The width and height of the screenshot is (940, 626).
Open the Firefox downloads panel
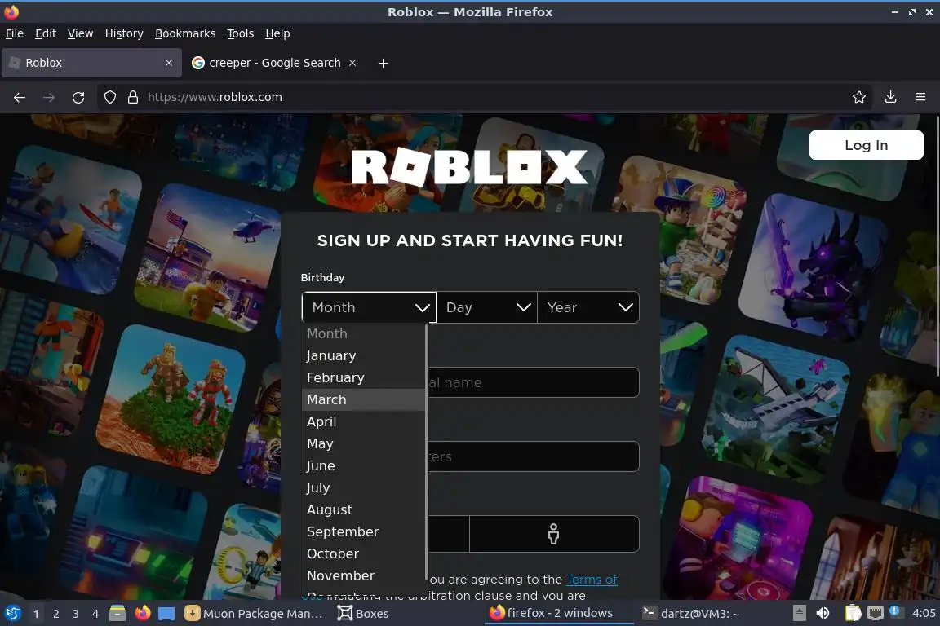point(891,97)
